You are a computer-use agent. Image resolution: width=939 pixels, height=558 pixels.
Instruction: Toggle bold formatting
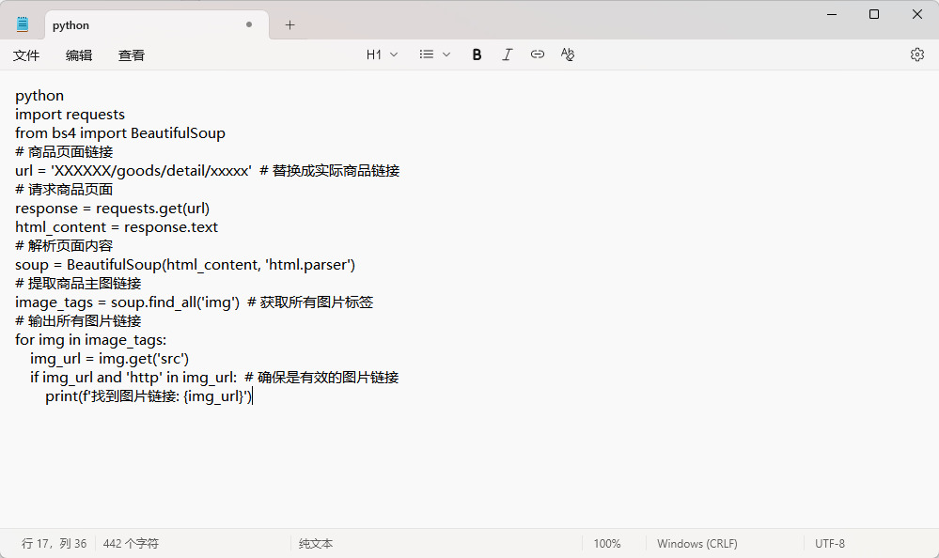pyautogui.click(x=477, y=54)
